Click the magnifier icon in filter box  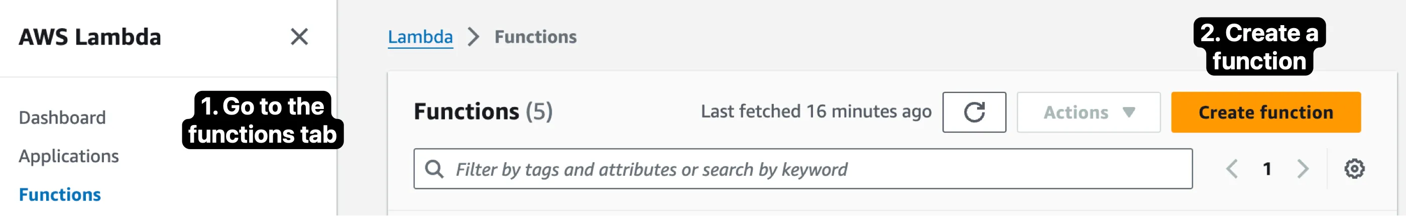click(434, 169)
